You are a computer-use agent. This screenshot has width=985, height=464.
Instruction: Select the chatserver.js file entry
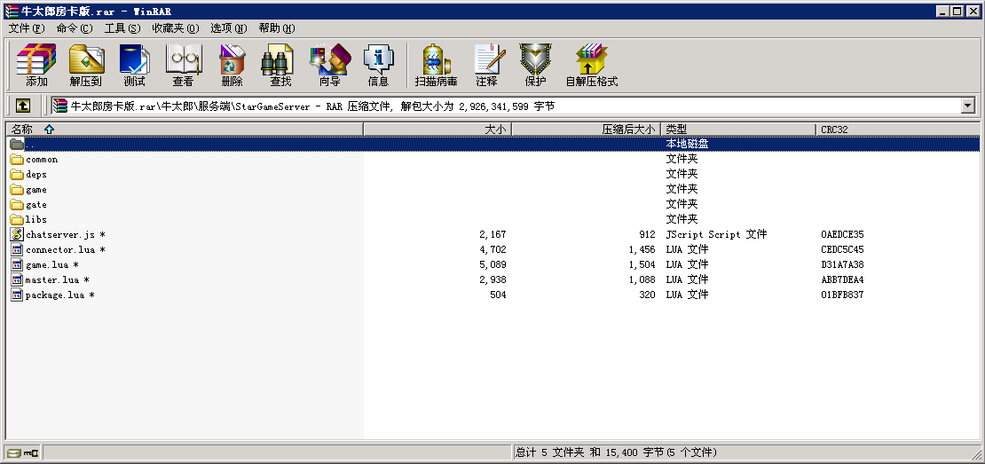click(60, 235)
